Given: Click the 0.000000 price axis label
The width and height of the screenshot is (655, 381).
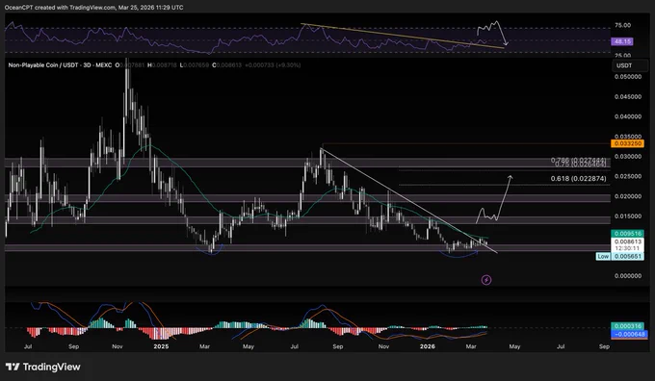Looking at the screenshot, I should click(x=628, y=276).
